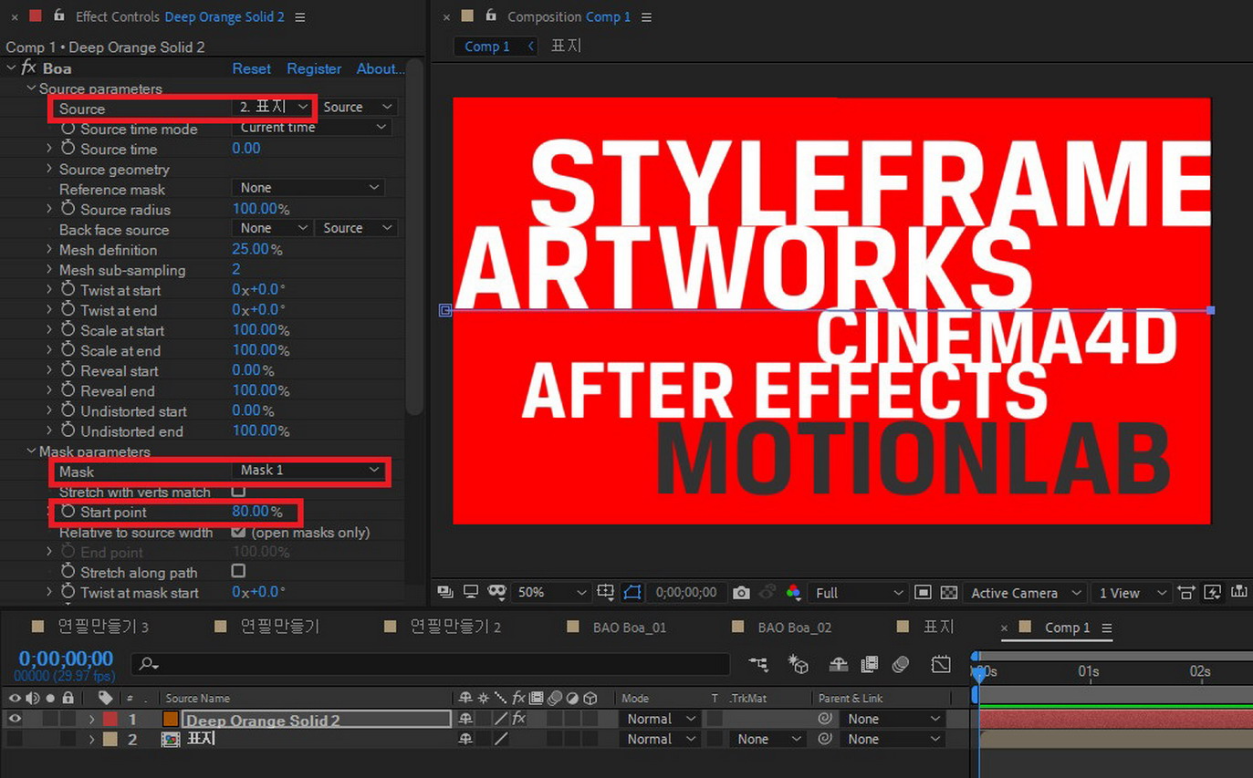Open the 1 View layout dropdown
The height and width of the screenshot is (778, 1253).
1132,593
